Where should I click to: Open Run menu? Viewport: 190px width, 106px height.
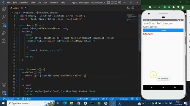click(45, 3)
